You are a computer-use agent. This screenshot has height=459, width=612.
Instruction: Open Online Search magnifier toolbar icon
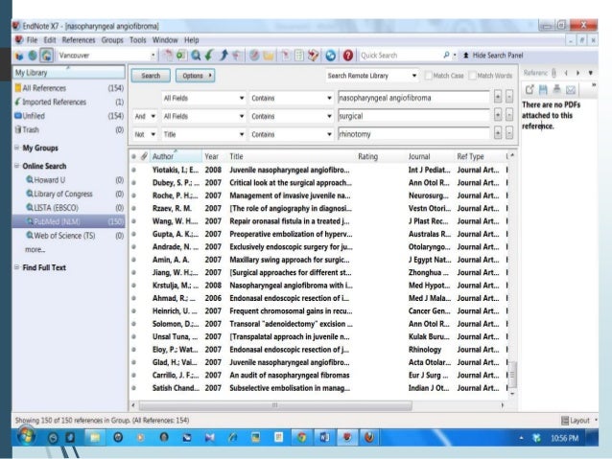click(x=196, y=56)
